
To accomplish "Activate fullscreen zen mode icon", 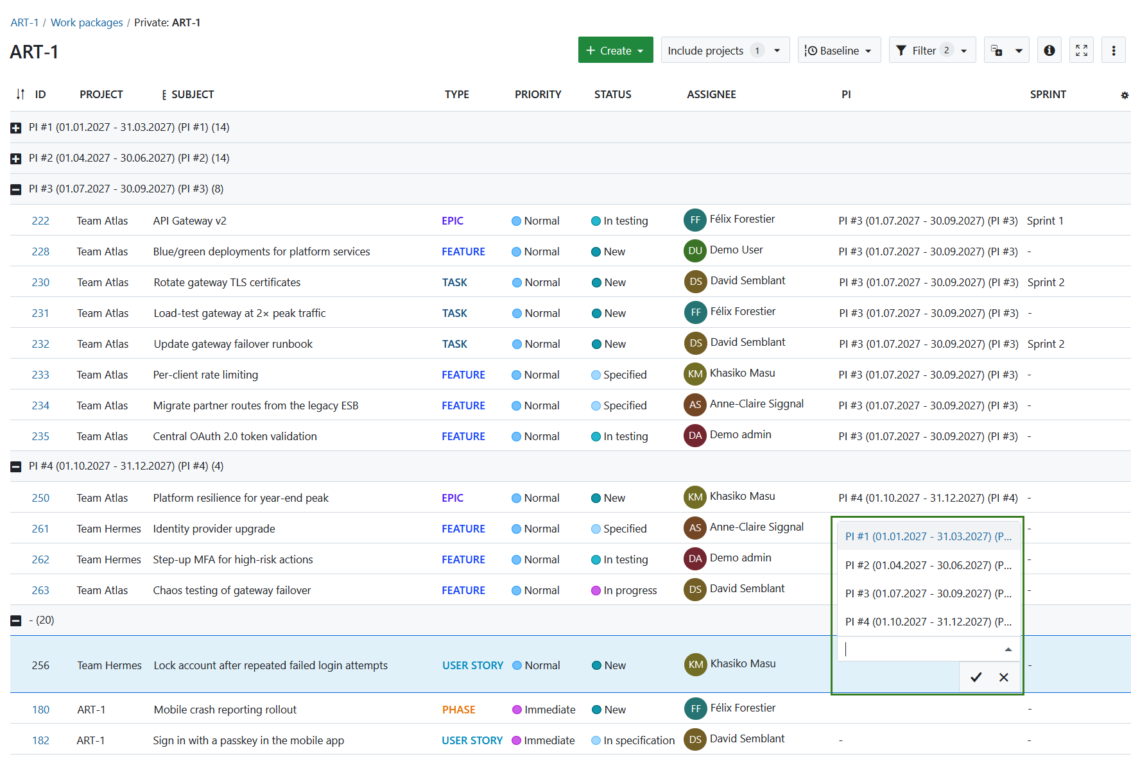I will 1082,50.
